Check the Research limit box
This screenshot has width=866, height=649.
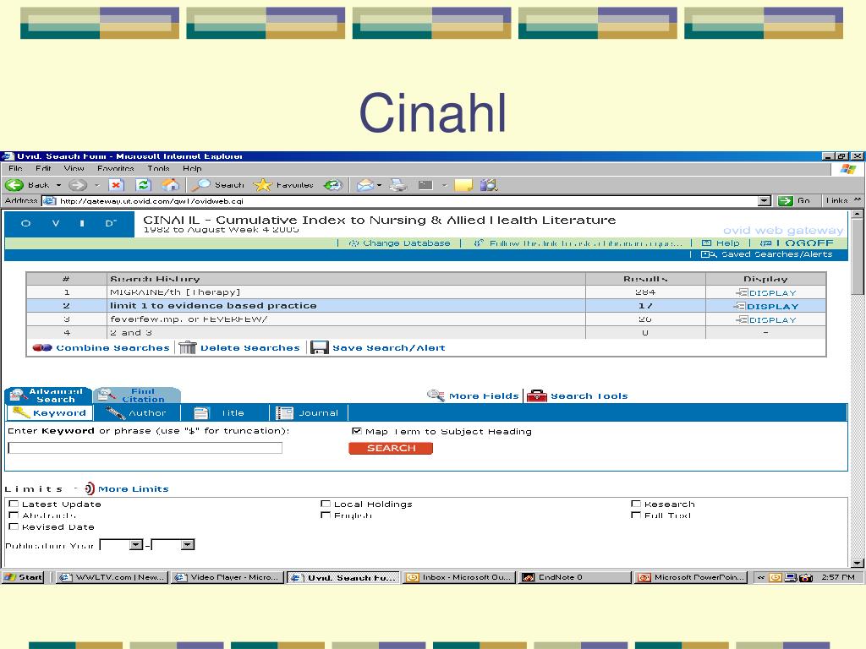636,504
